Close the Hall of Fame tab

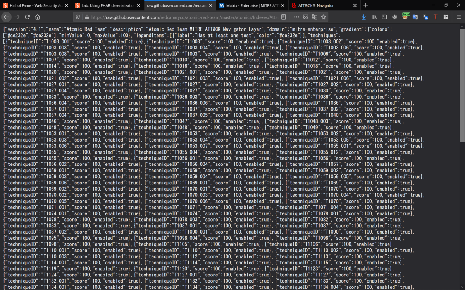pyautogui.click(x=66, y=5)
